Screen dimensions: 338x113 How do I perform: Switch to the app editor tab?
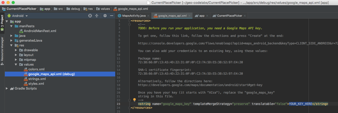coord(202,16)
